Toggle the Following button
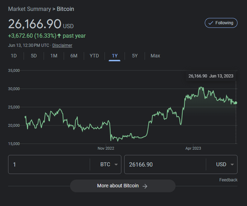The image size is (247, 206). point(221,23)
